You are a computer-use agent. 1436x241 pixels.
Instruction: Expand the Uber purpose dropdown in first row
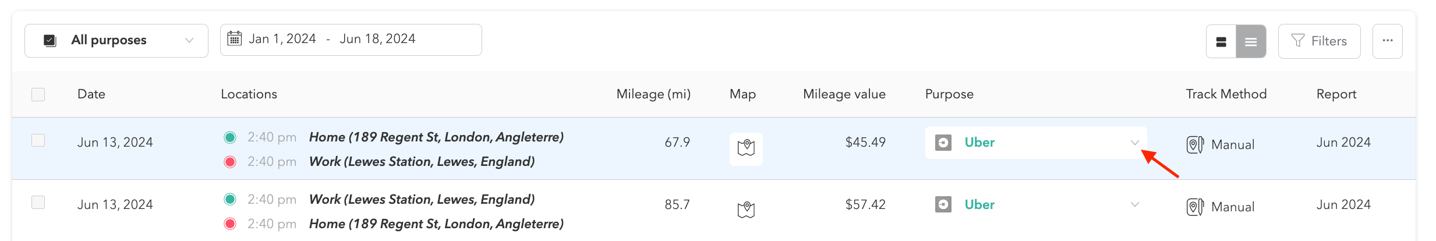coord(1134,143)
